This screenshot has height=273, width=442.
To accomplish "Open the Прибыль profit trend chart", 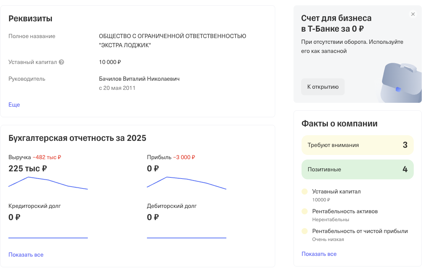I will [x=187, y=183].
